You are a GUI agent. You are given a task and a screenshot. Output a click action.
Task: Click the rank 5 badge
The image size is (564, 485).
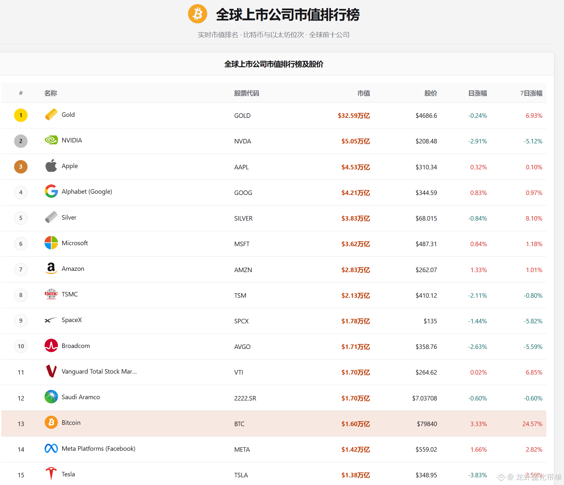pyautogui.click(x=21, y=218)
